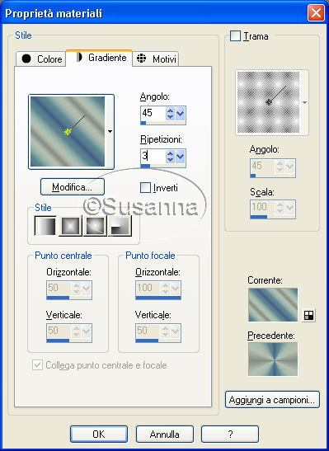Screen dimensions: 329x451
Task: Select the linear gradient style icon
Action: point(45,226)
